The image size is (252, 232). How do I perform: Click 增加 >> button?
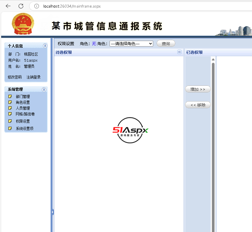(x=198, y=89)
